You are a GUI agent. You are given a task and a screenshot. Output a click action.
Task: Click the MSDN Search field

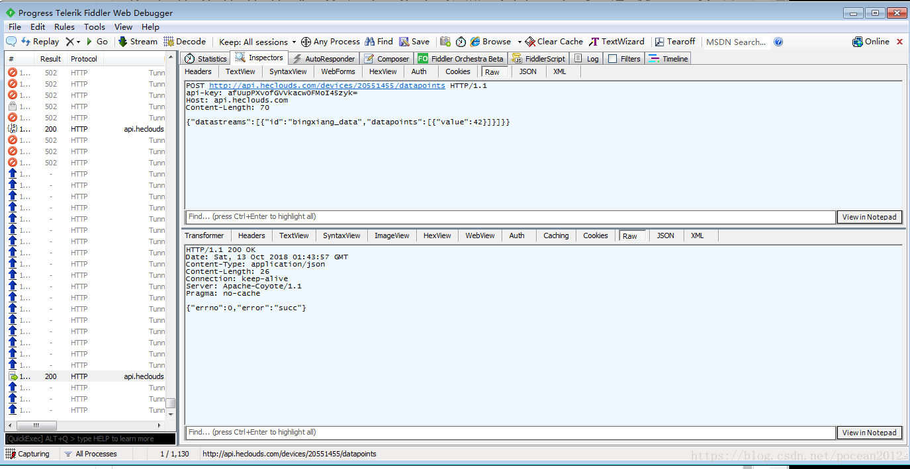pyautogui.click(x=736, y=42)
